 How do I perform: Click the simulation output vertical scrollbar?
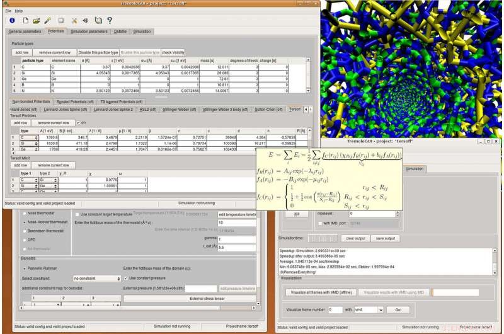[x=496, y=262]
